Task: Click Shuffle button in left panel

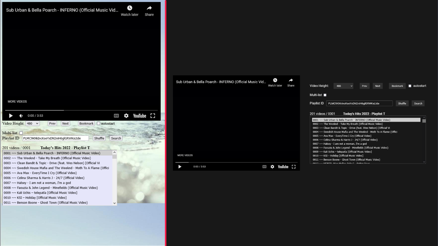Action: tap(99, 138)
